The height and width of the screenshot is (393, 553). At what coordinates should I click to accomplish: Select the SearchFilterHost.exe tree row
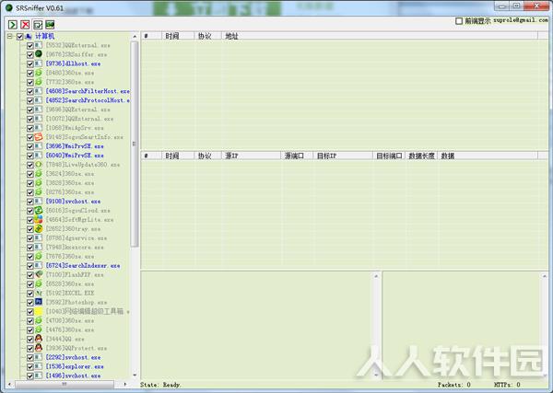click(x=88, y=91)
